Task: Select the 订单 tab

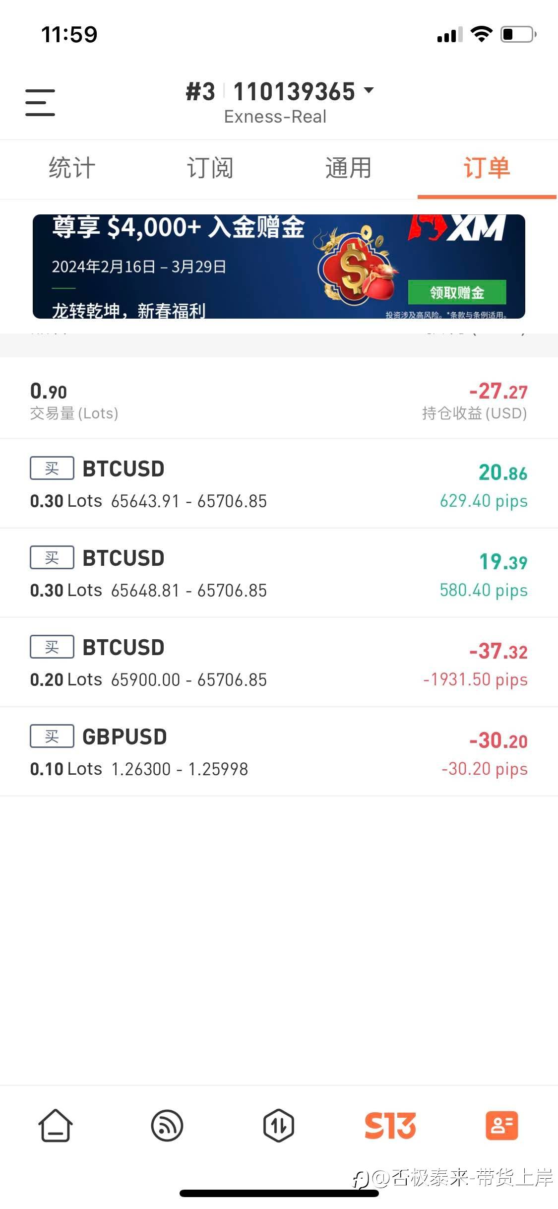Action: click(x=487, y=168)
